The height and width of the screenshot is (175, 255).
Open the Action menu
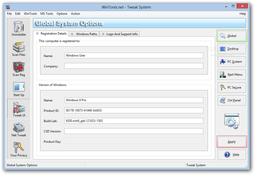(x=75, y=14)
